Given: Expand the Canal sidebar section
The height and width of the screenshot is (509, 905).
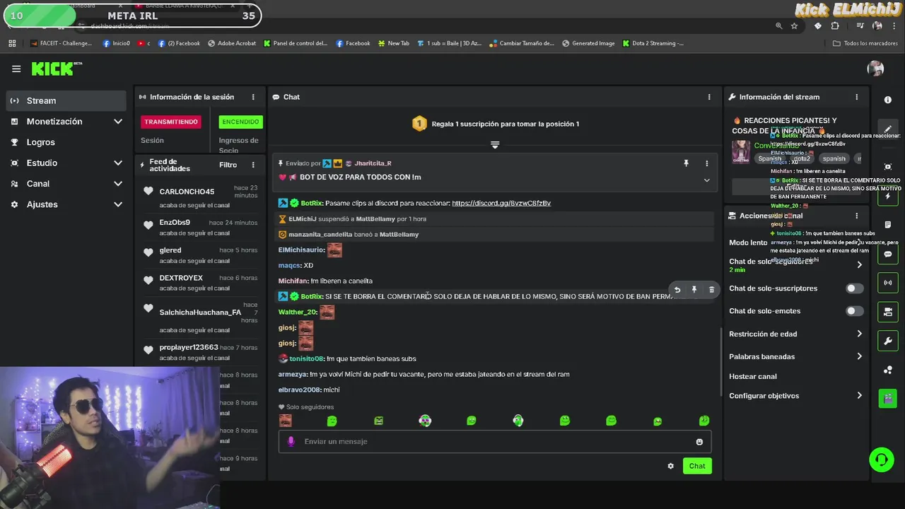Looking at the screenshot, I should (117, 184).
